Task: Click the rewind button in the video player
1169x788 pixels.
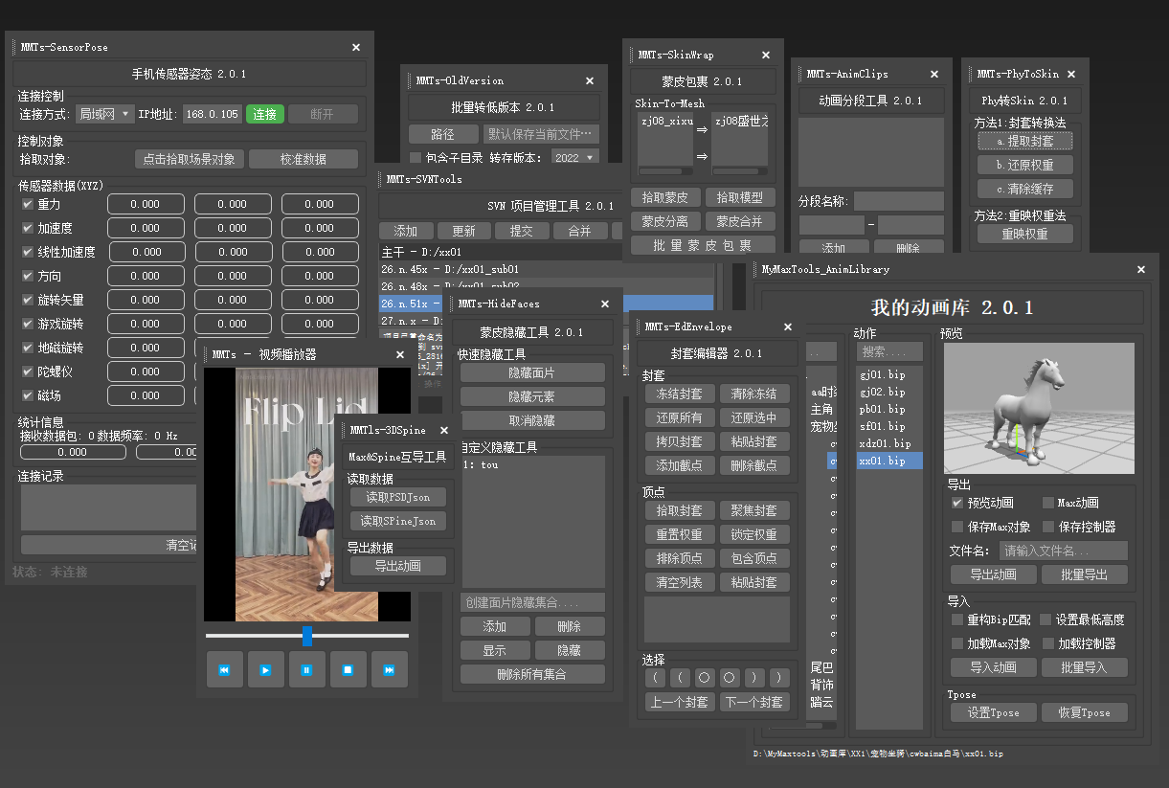Action: pos(224,670)
